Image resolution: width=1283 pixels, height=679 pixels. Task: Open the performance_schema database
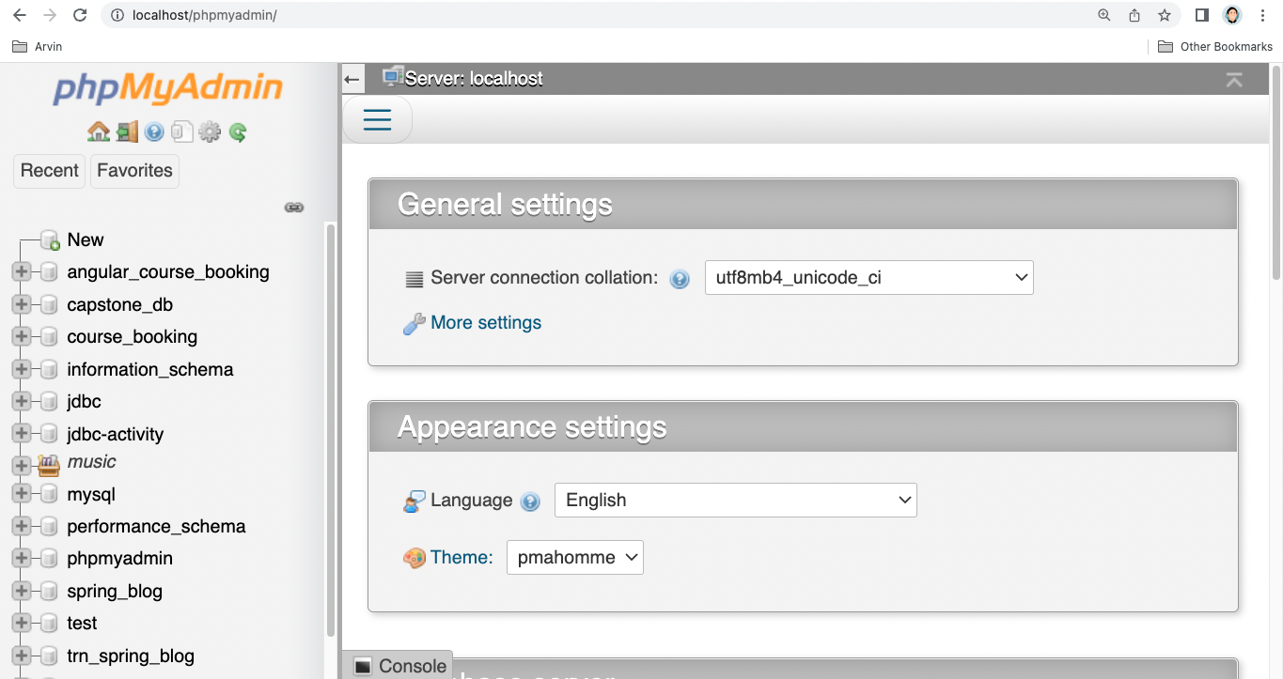point(156,527)
